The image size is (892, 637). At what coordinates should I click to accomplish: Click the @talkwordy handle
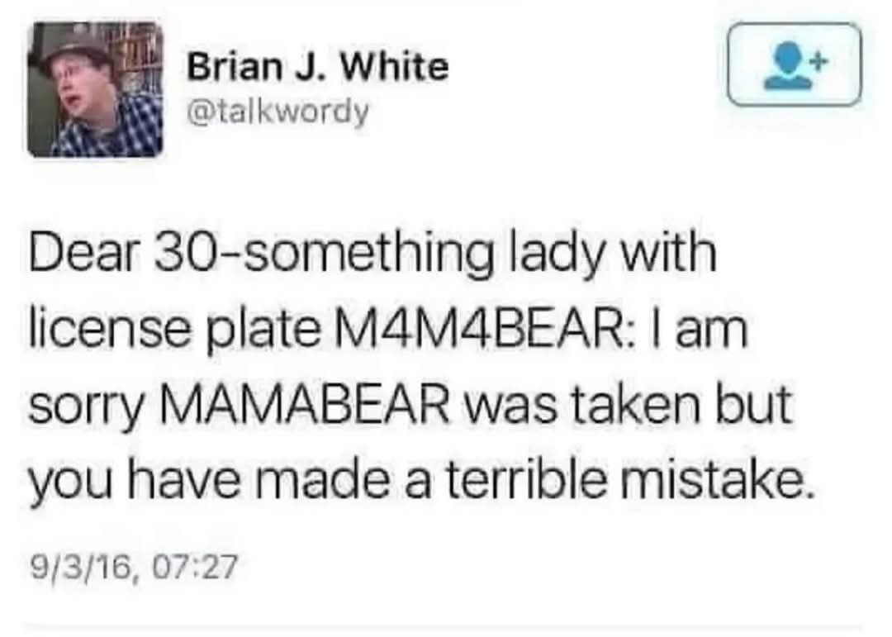point(278,112)
